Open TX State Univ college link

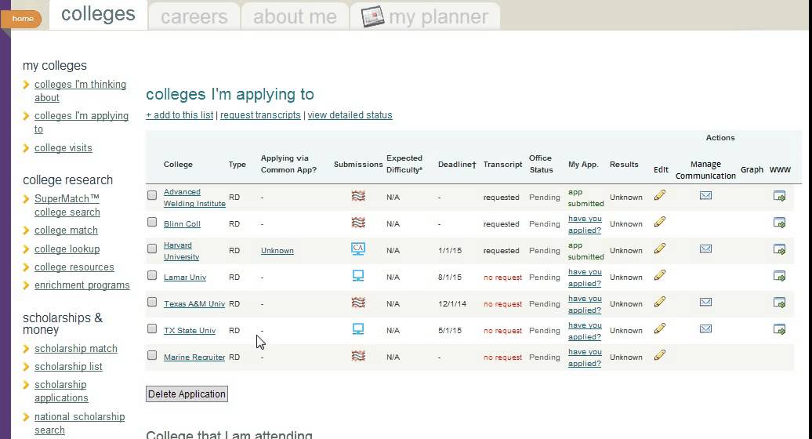190,330
